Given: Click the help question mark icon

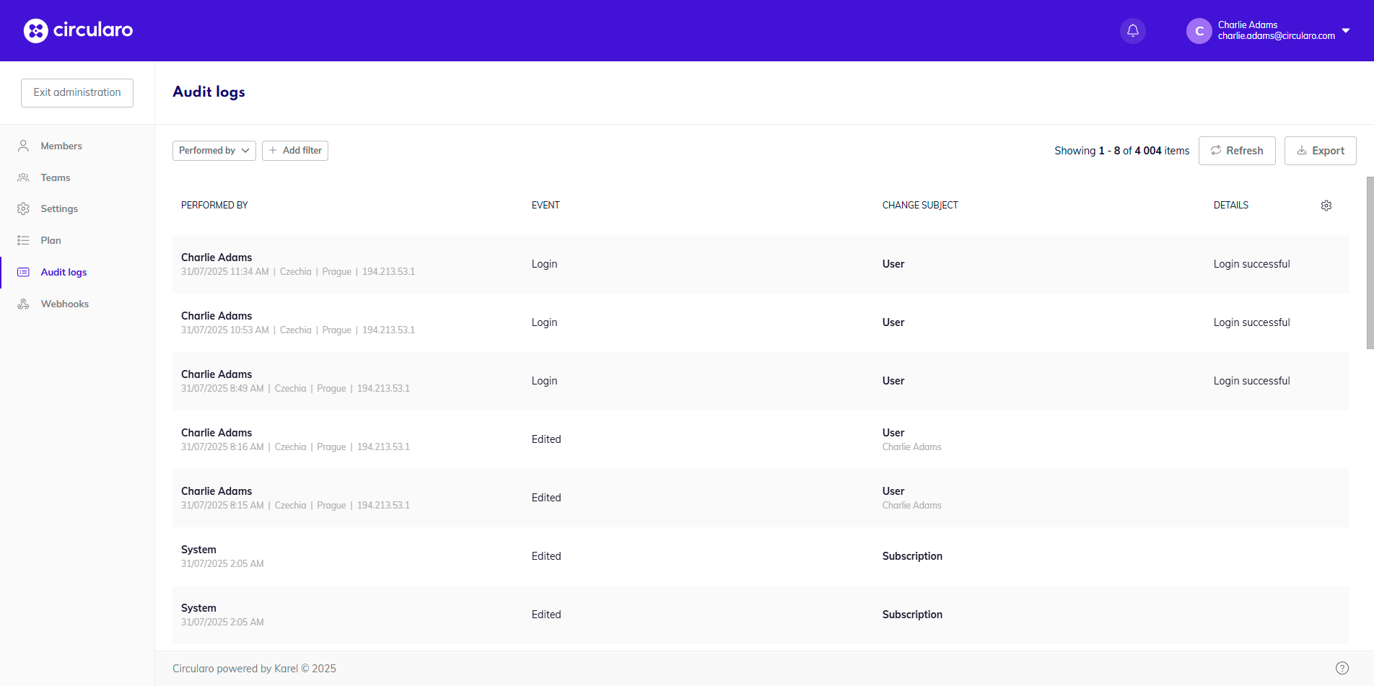Looking at the screenshot, I should tap(1342, 668).
